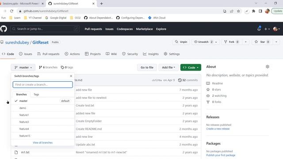
Task: Click Publish your first package link
Action: (x=221, y=155)
